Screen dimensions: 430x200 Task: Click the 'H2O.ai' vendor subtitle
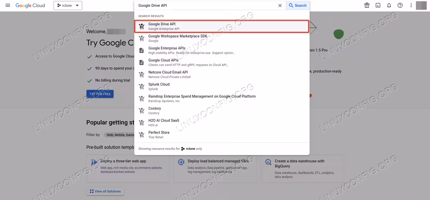click(x=153, y=125)
